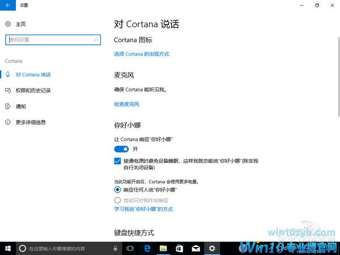Open the Mail app from the taskbar

(196, 248)
